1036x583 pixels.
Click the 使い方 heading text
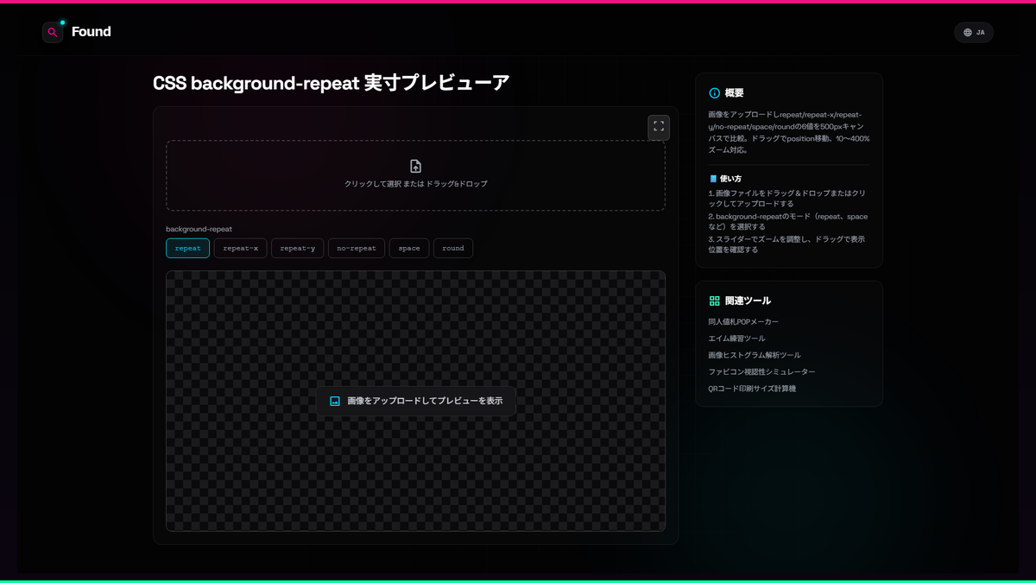730,179
